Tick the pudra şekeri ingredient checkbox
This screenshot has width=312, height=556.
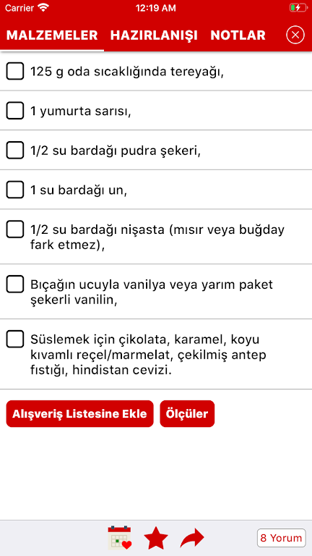15,151
